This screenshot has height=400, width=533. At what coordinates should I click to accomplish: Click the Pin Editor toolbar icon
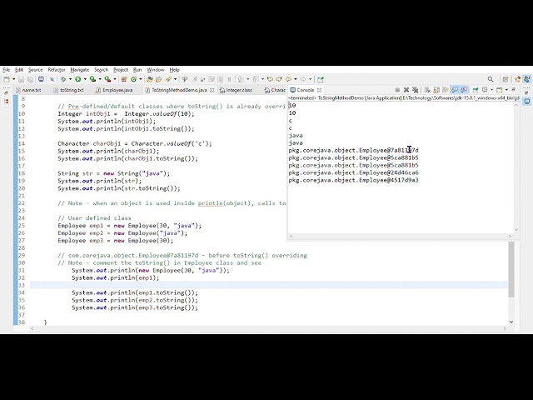320,79
